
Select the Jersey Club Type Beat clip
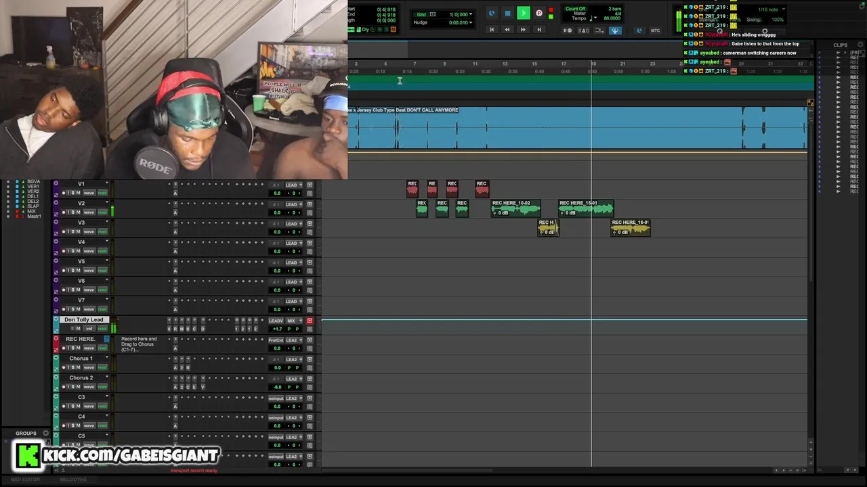click(x=576, y=127)
